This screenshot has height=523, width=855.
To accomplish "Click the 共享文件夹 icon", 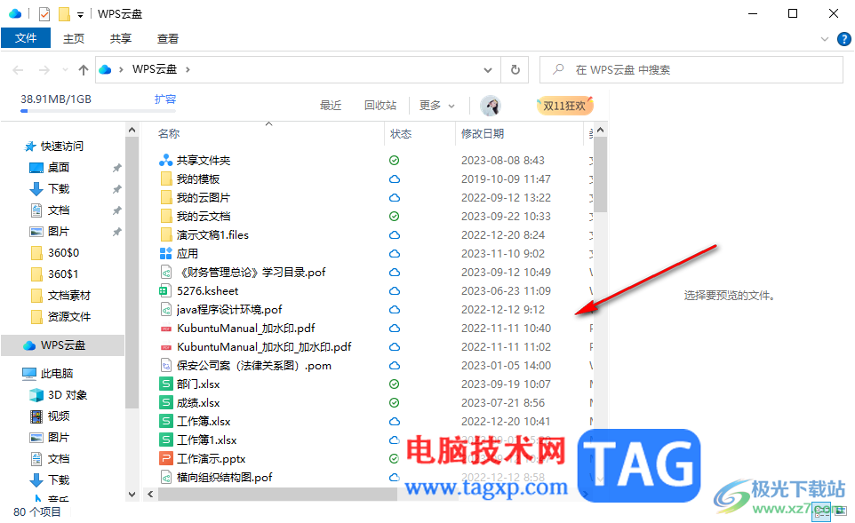I will tap(166, 160).
